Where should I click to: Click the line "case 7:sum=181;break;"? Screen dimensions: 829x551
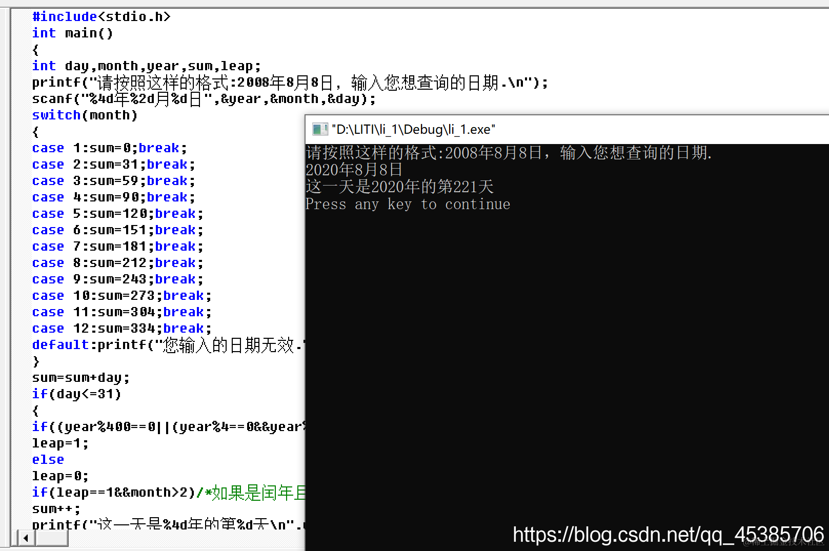[117, 247]
